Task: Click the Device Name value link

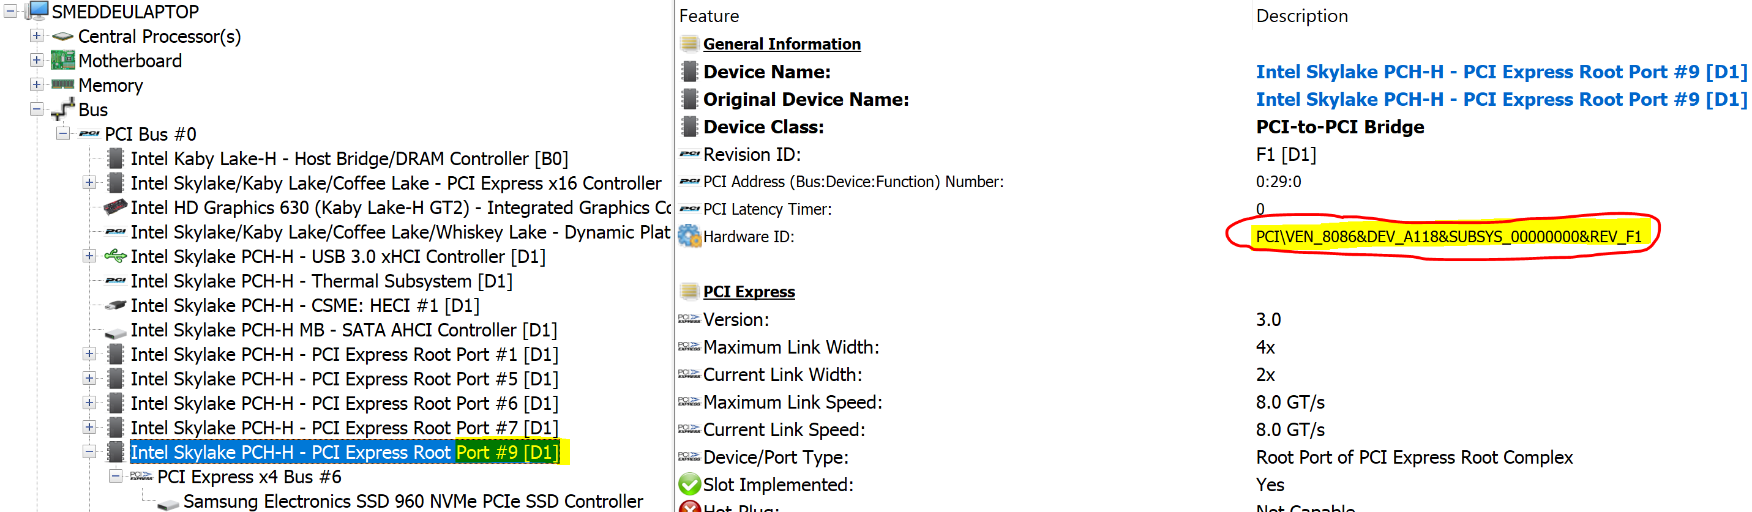Action: pyautogui.click(x=1500, y=72)
